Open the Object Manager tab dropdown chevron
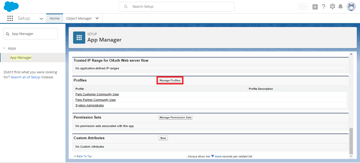This screenshot has width=360, height=163. (x=97, y=18)
